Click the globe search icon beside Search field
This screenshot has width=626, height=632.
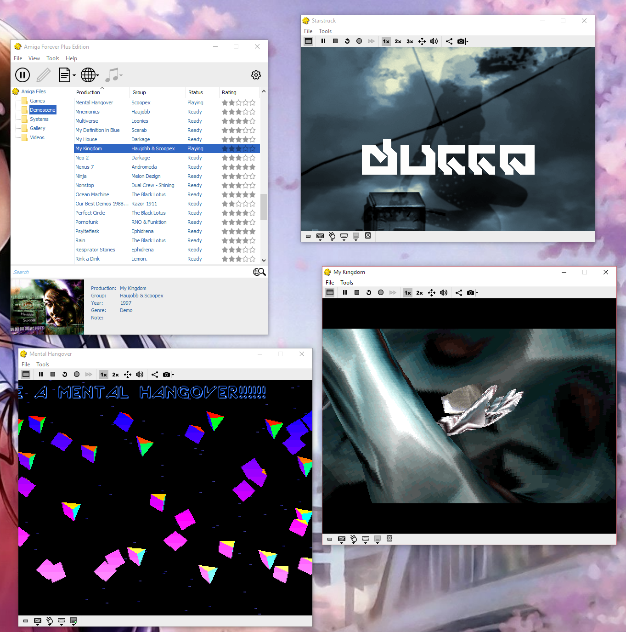pyautogui.click(x=259, y=272)
